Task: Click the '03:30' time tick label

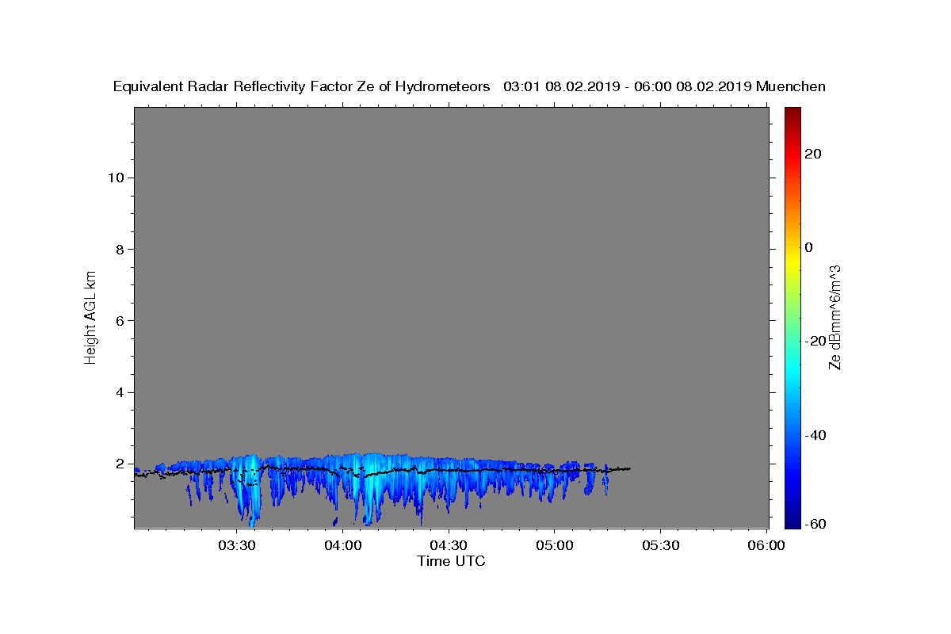Action: pos(239,546)
